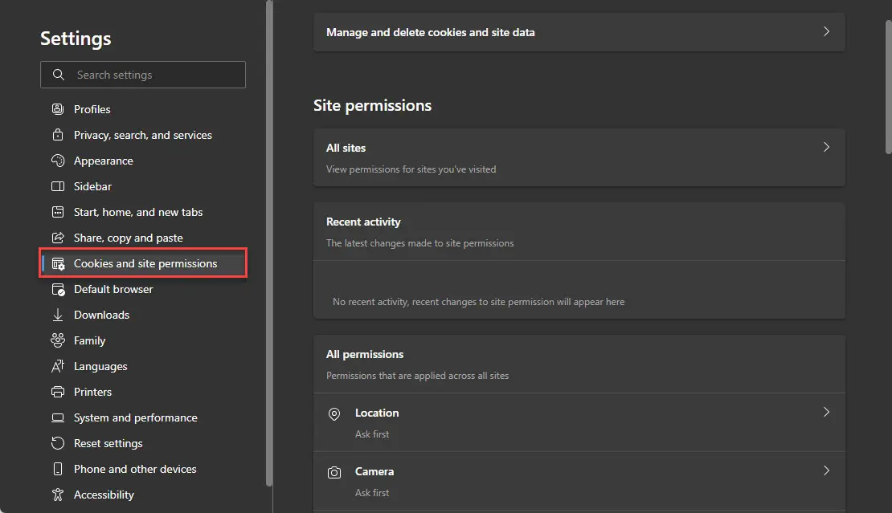Click the Default browser icon

tap(58, 289)
